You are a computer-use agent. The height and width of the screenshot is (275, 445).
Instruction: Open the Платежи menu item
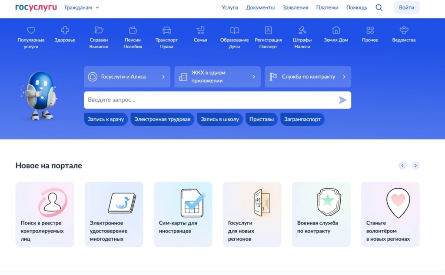click(327, 8)
